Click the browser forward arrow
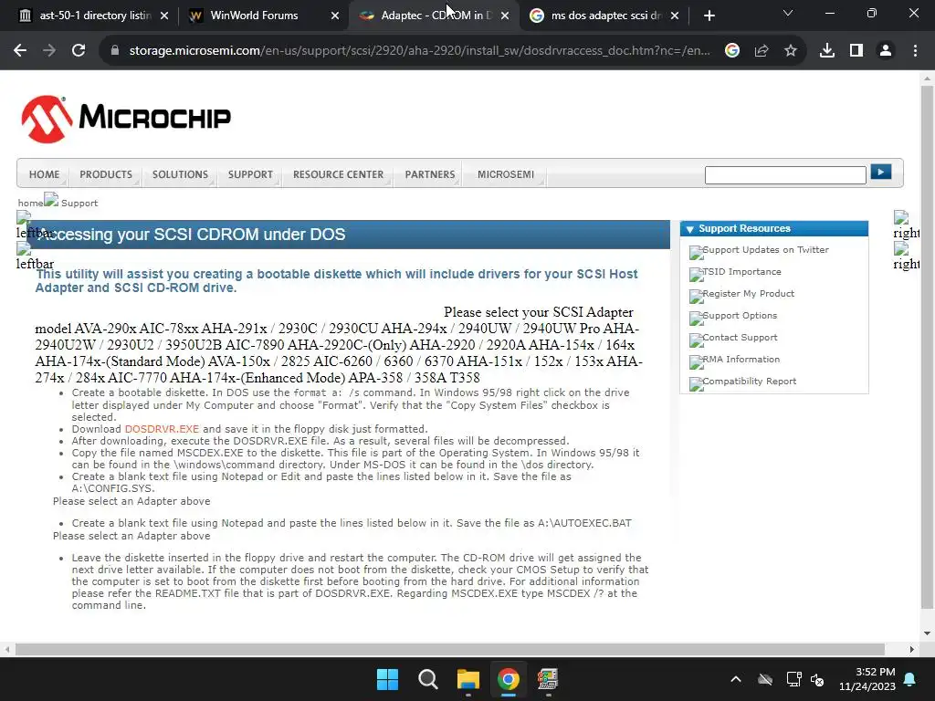 coord(49,51)
